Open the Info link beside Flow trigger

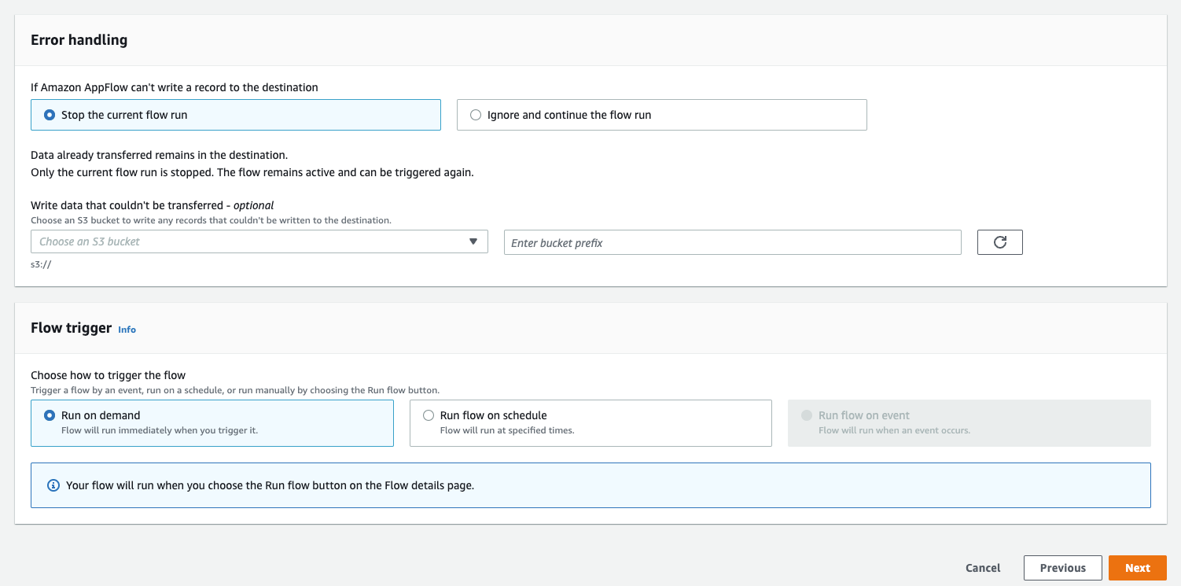(127, 330)
